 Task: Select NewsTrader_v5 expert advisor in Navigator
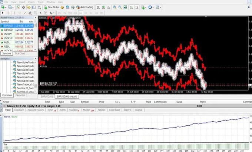click(25, 84)
